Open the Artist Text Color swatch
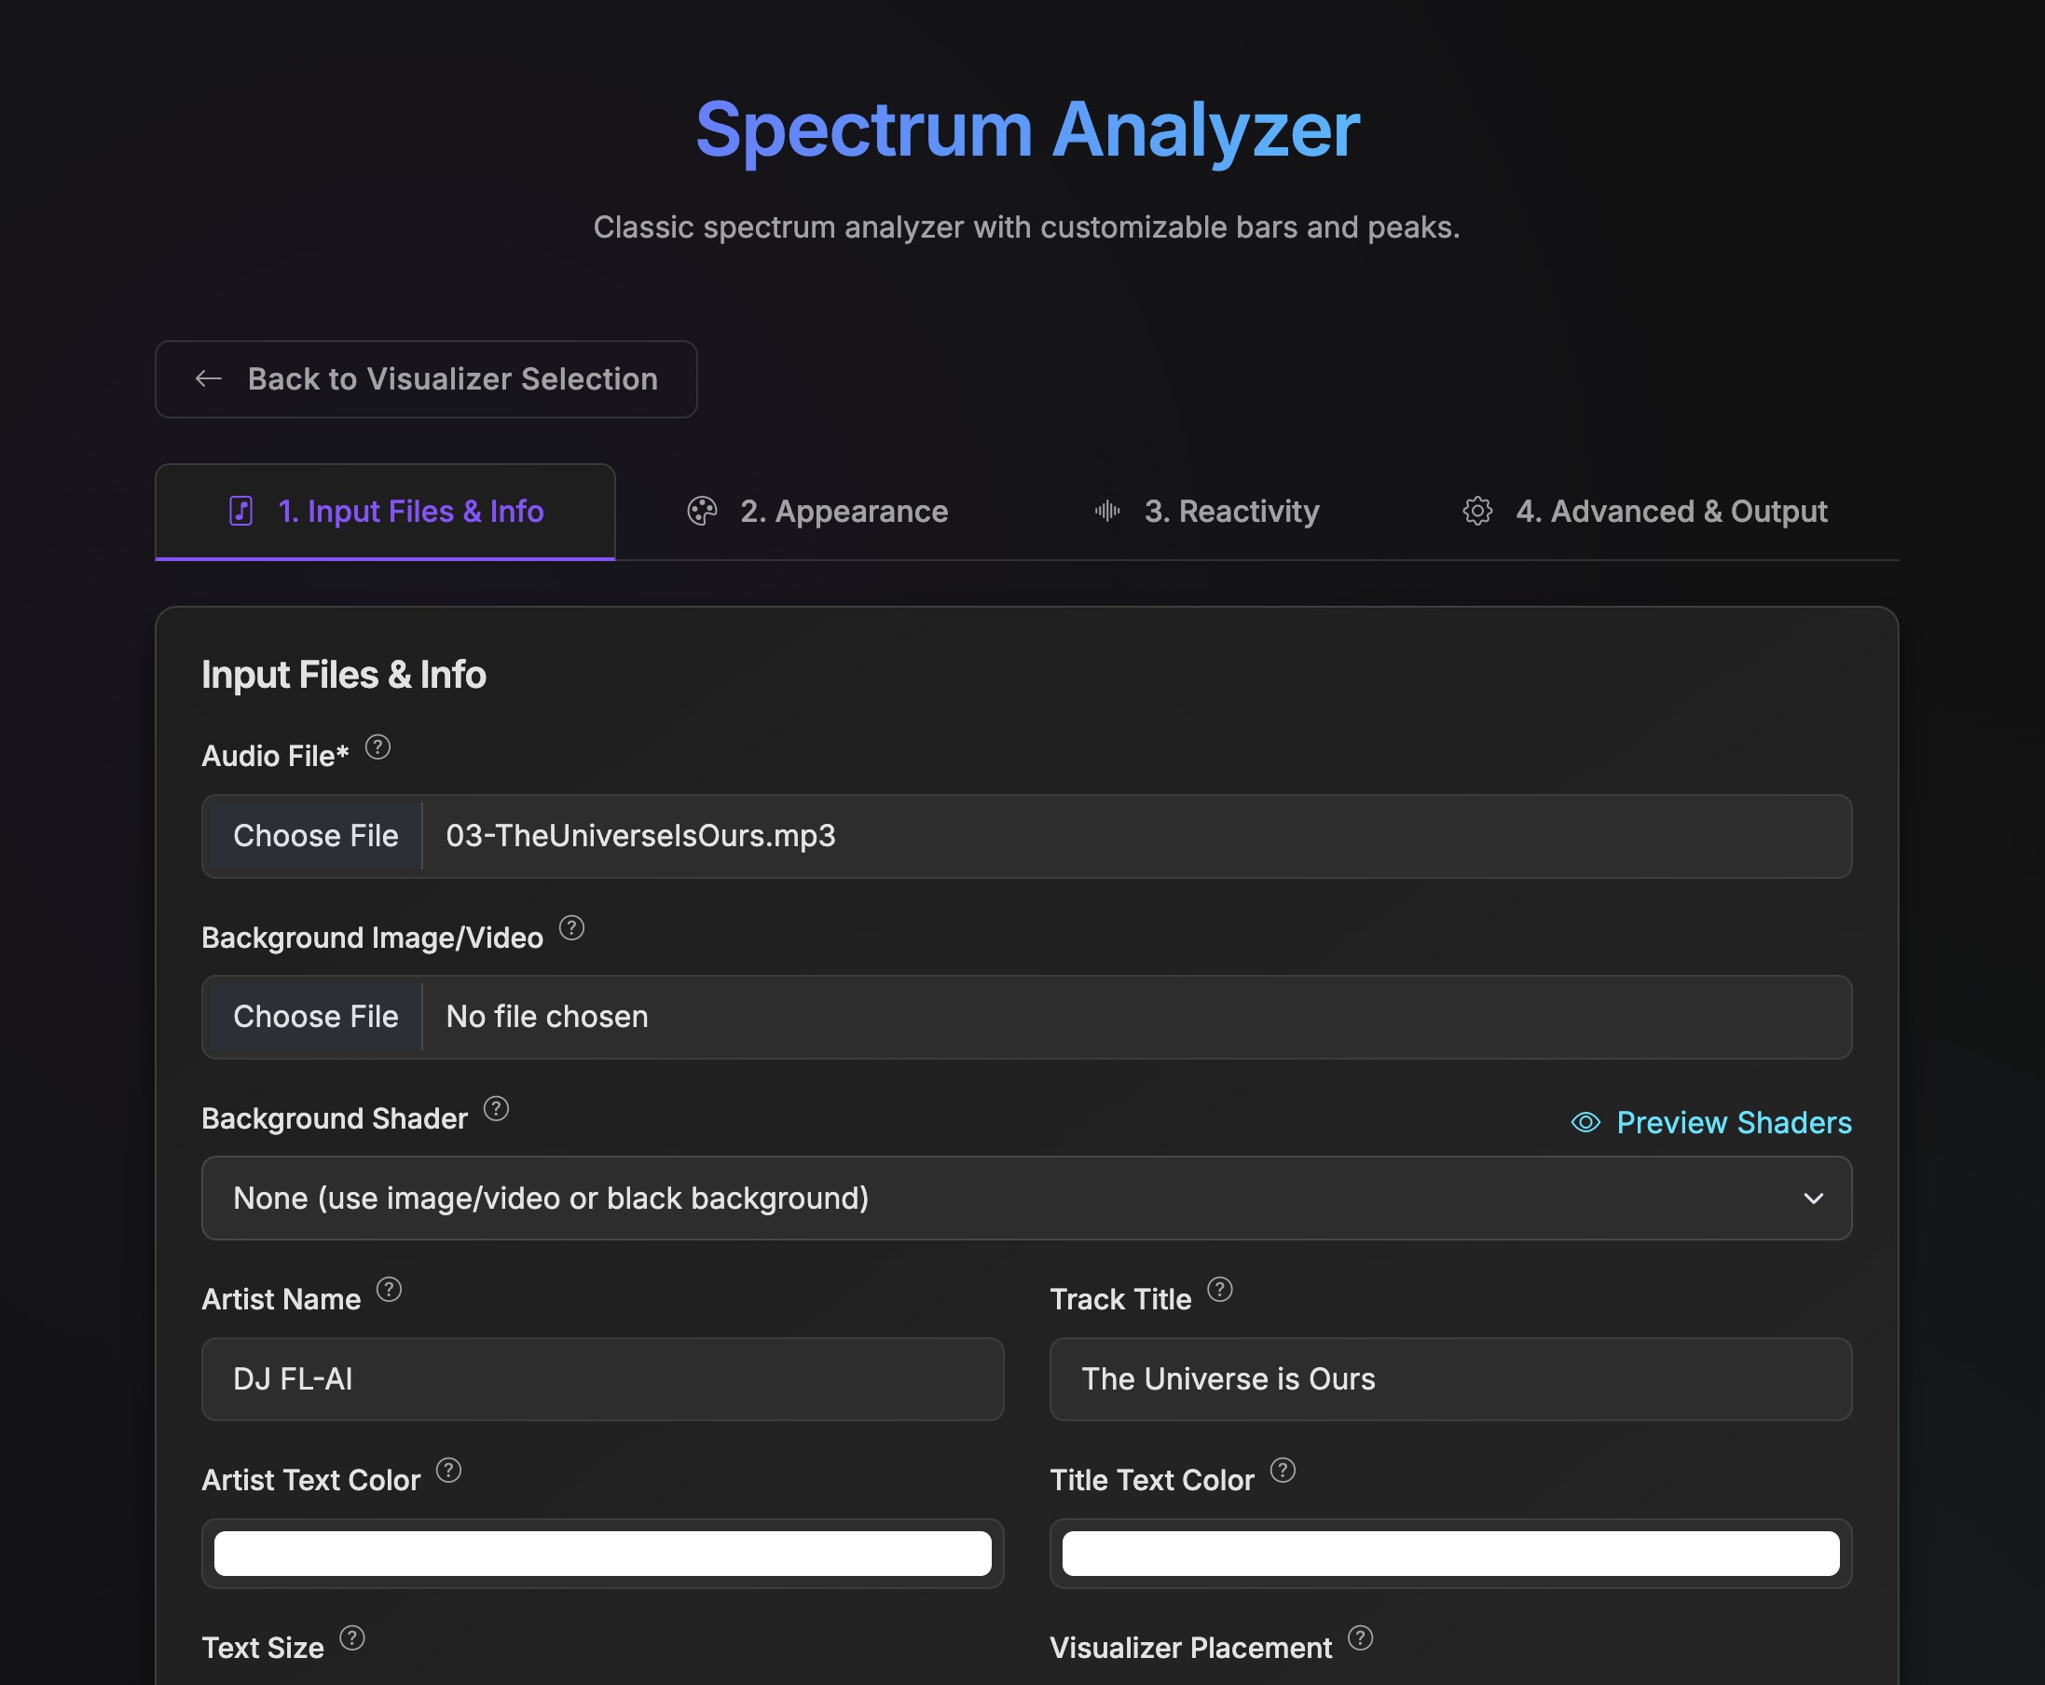2045x1685 pixels. [x=603, y=1553]
